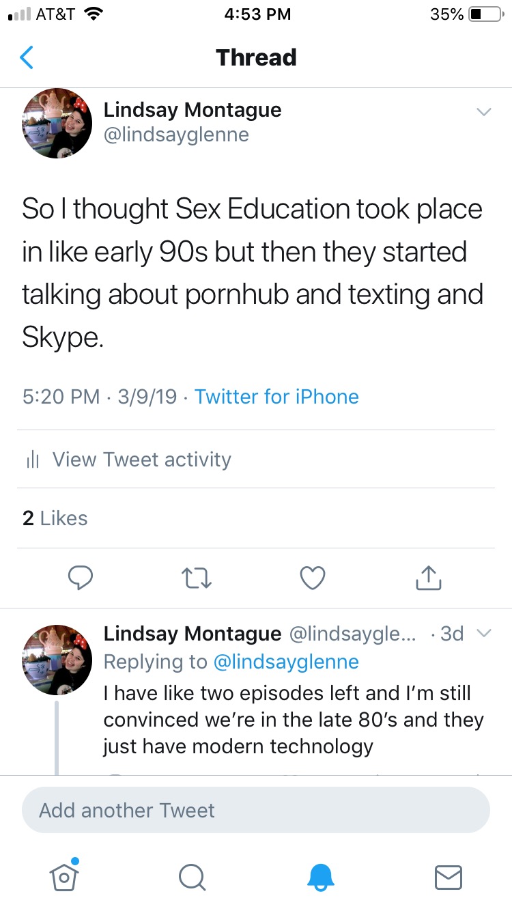Open View Tweet activity

(141, 460)
